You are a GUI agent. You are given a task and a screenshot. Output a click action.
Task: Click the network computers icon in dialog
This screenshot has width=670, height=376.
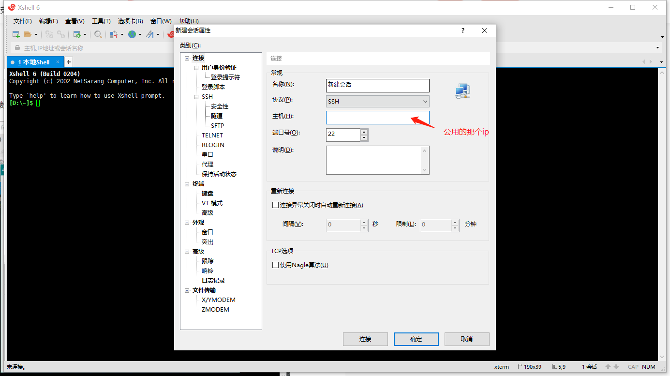462,91
